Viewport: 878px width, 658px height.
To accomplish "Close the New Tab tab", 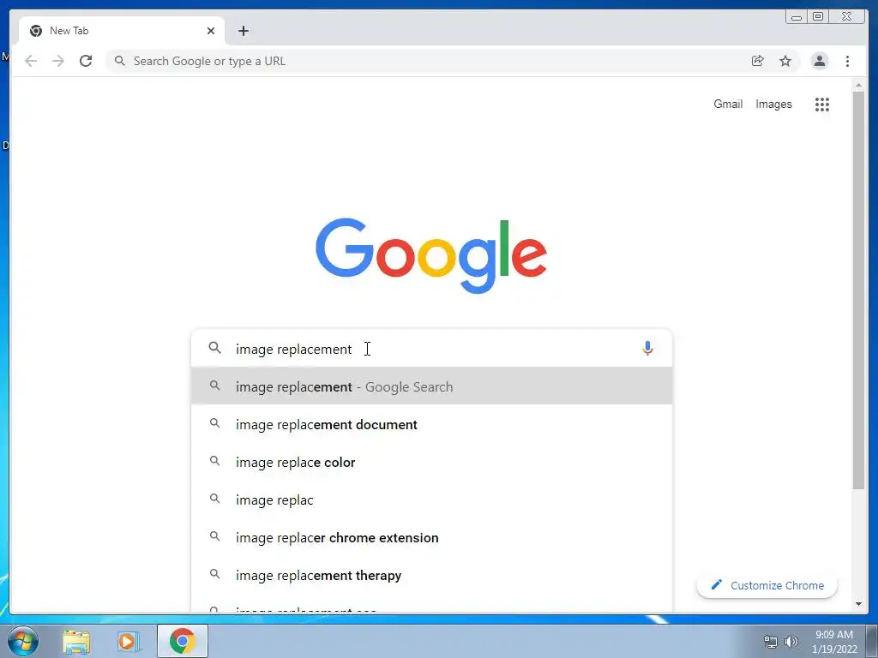I will [x=211, y=31].
